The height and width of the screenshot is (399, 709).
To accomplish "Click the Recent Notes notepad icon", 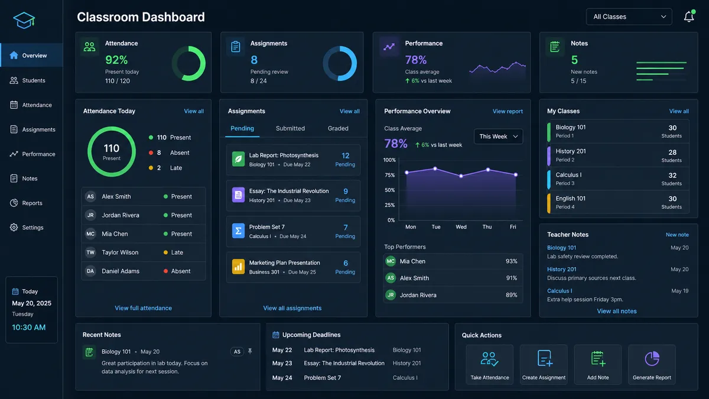I will click(x=89, y=352).
